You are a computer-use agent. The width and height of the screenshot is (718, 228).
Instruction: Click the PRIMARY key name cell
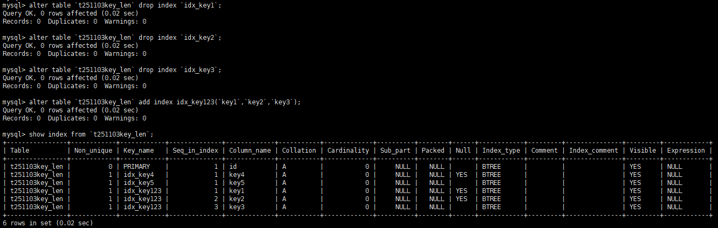[x=137, y=167]
